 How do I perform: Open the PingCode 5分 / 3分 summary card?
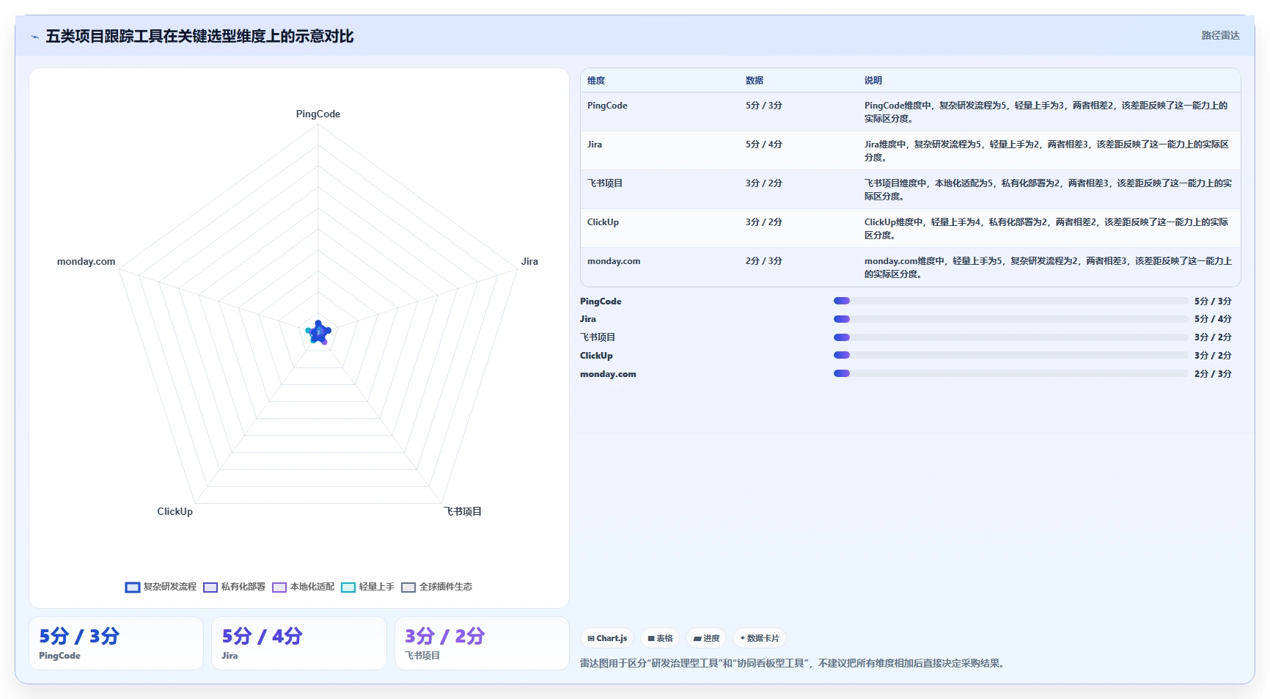tap(116, 643)
